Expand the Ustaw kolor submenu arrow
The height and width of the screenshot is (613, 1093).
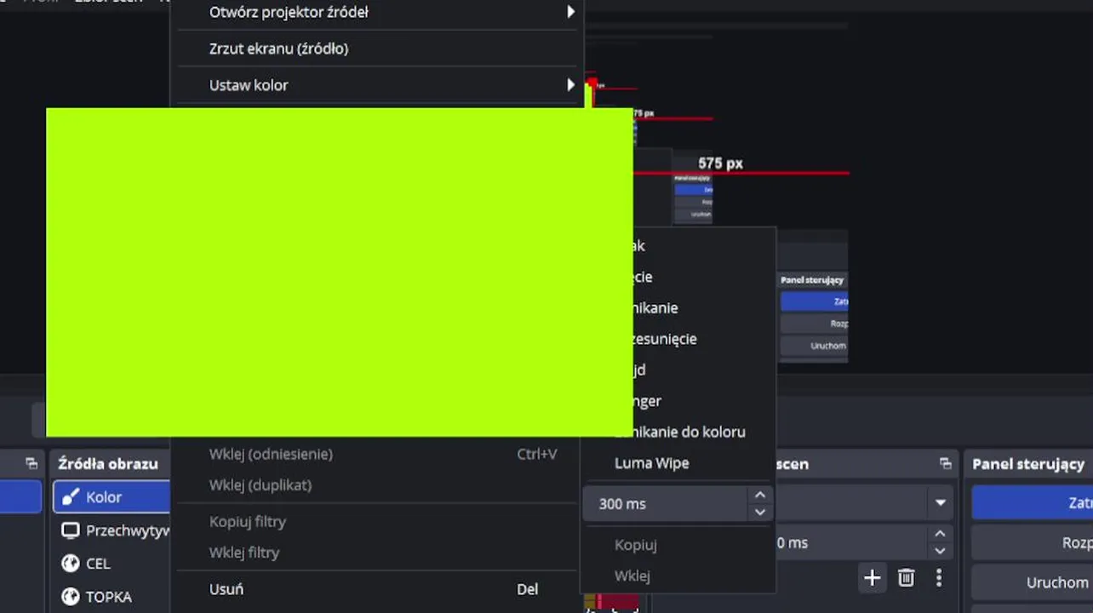(570, 85)
